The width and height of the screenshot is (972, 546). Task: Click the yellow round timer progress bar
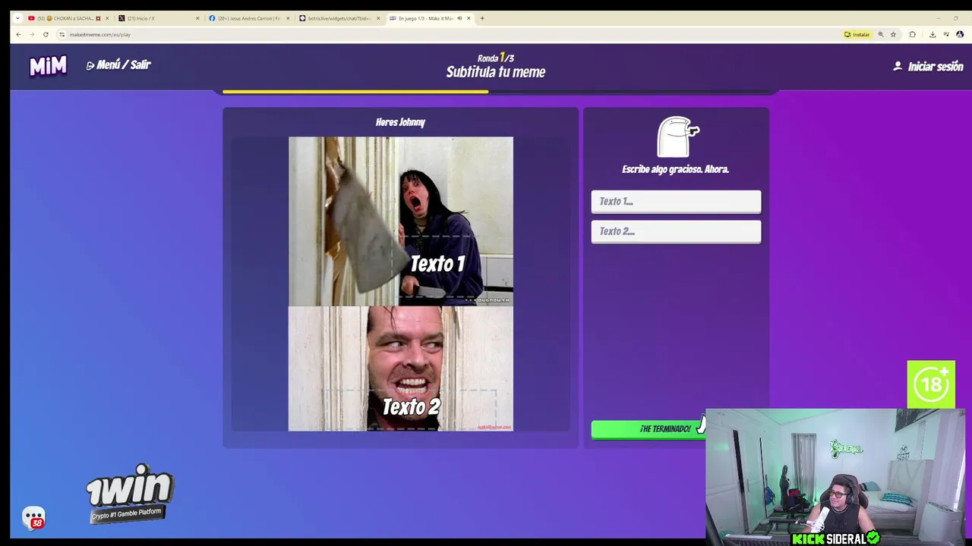click(355, 92)
